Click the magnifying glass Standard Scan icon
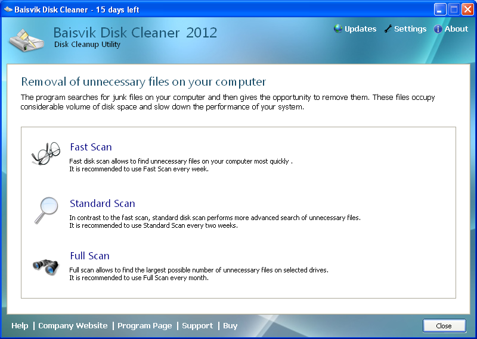Image resolution: width=477 pixels, height=339 pixels. click(47, 211)
